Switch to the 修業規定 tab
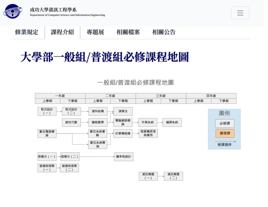 (x=27, y=32)
